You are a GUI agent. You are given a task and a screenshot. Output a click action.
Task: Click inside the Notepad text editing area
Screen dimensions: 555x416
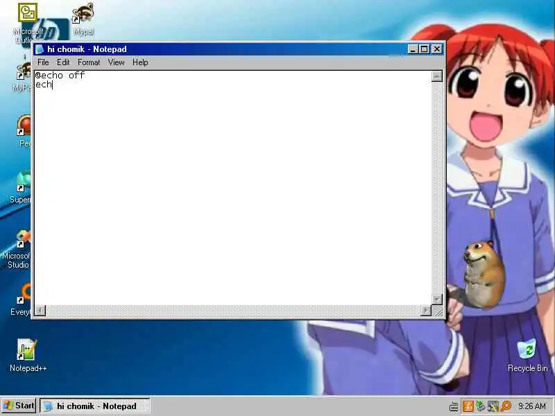(x=233, y=187)
